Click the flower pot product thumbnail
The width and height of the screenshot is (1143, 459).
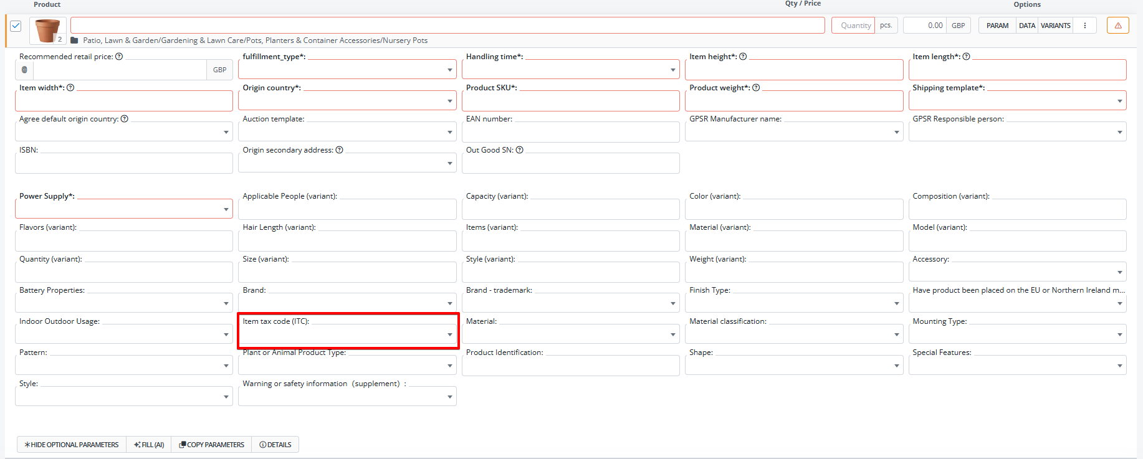47,31
